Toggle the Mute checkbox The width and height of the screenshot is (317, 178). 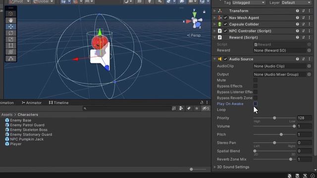[x=256, y=80]
